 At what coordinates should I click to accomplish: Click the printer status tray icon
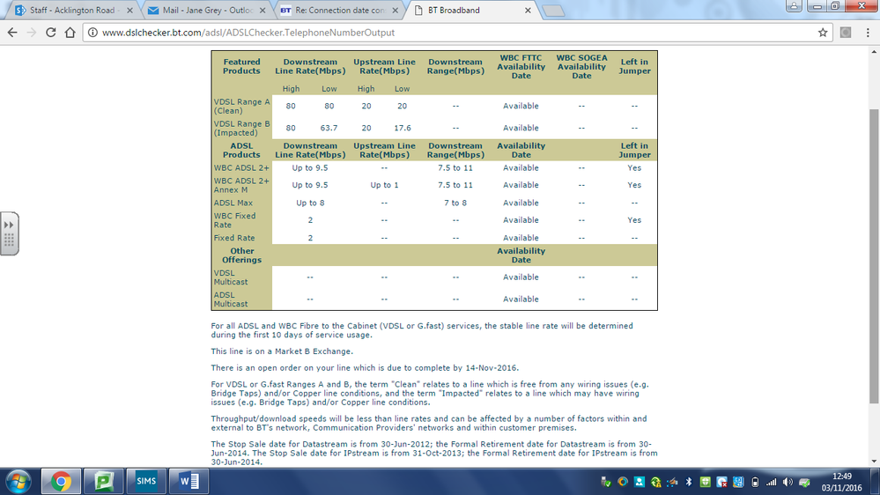(x=805, y=482)
